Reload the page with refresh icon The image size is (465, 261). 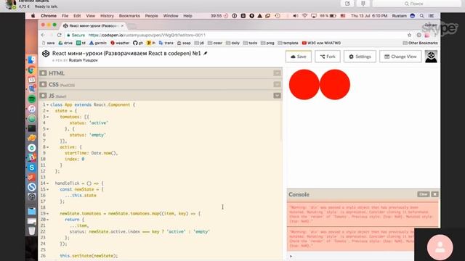point(60,35)
